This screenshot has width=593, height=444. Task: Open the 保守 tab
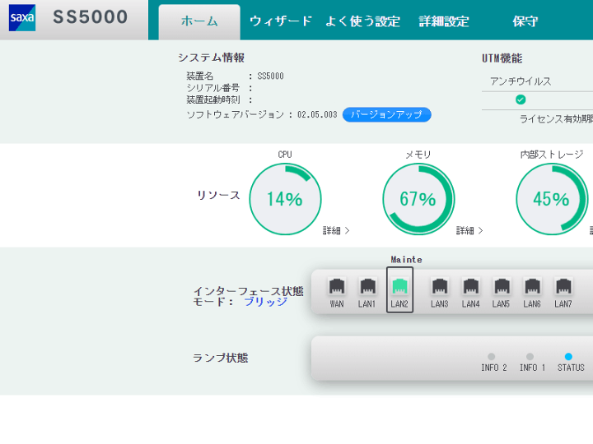[x=525, y=21]
